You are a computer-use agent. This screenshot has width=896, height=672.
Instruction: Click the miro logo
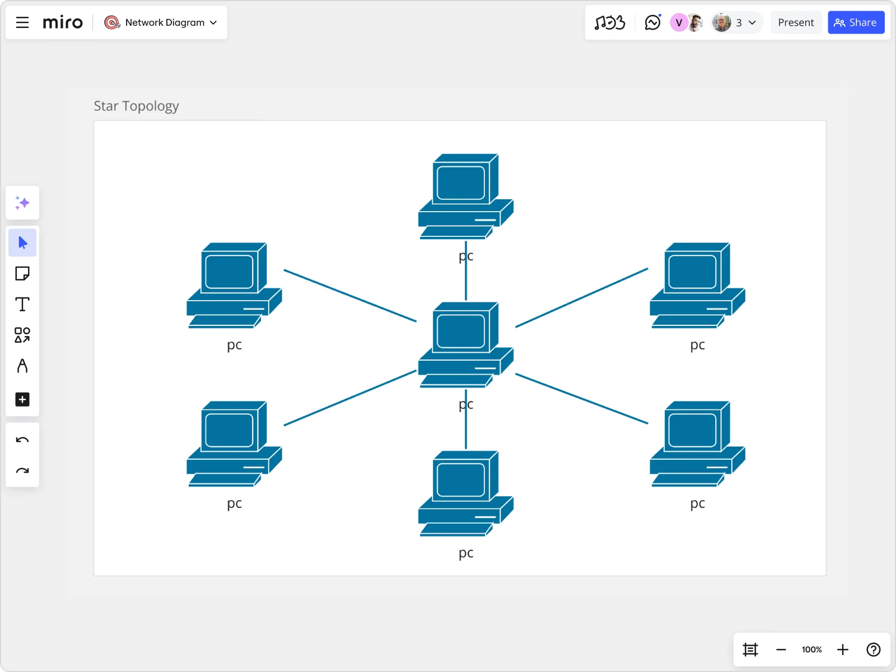[x=63, y=22]
